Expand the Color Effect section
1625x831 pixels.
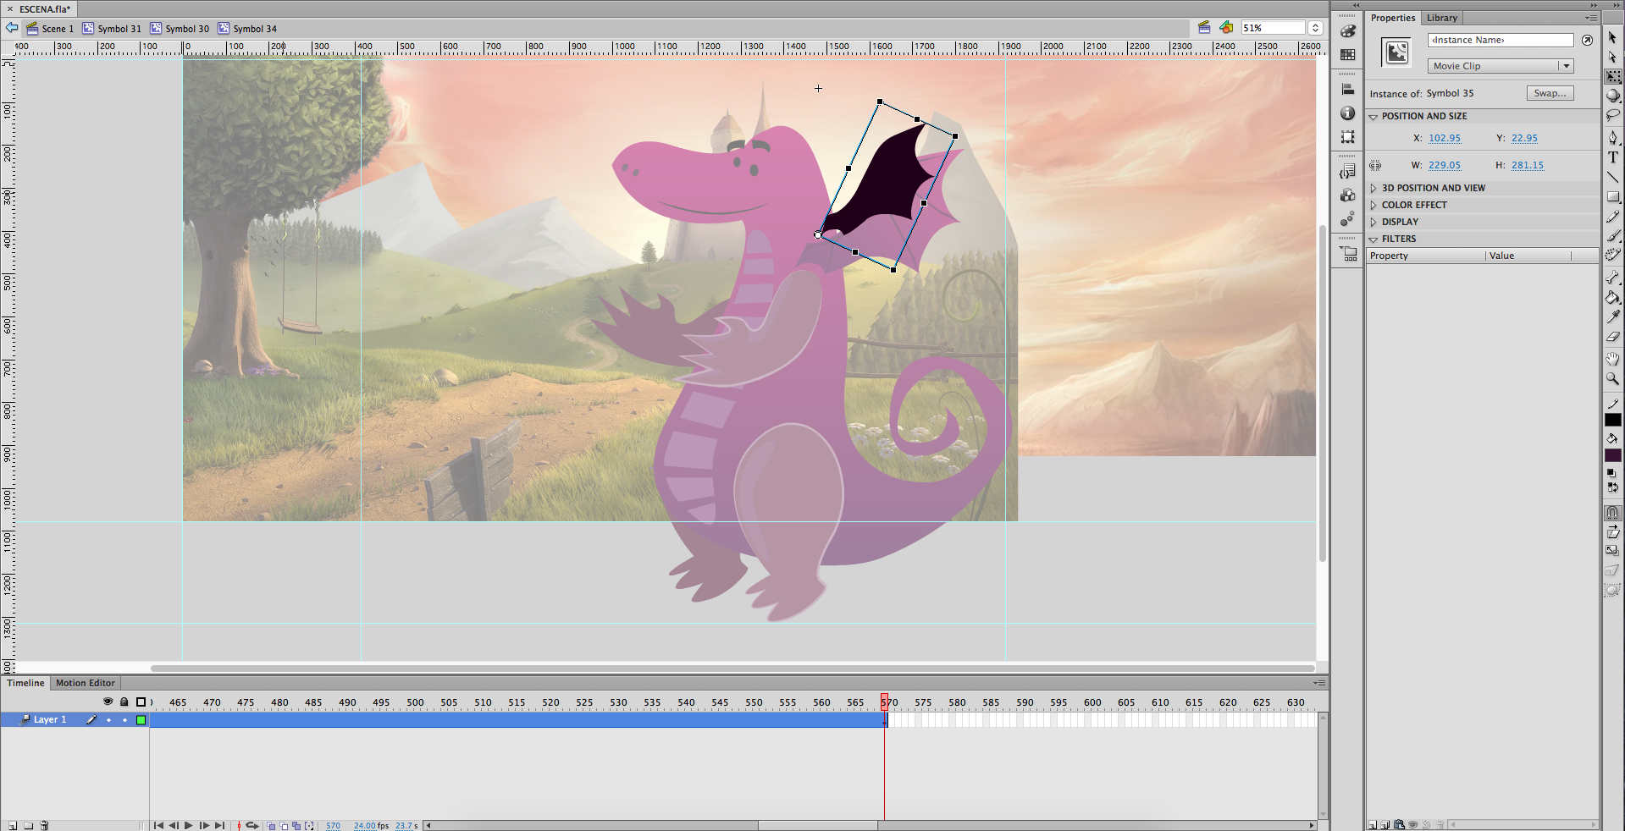pos(1413,205)
